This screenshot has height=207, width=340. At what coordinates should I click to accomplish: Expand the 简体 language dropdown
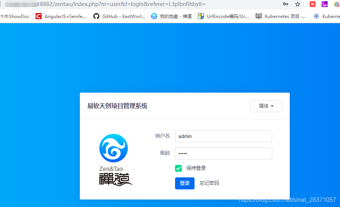266,106
